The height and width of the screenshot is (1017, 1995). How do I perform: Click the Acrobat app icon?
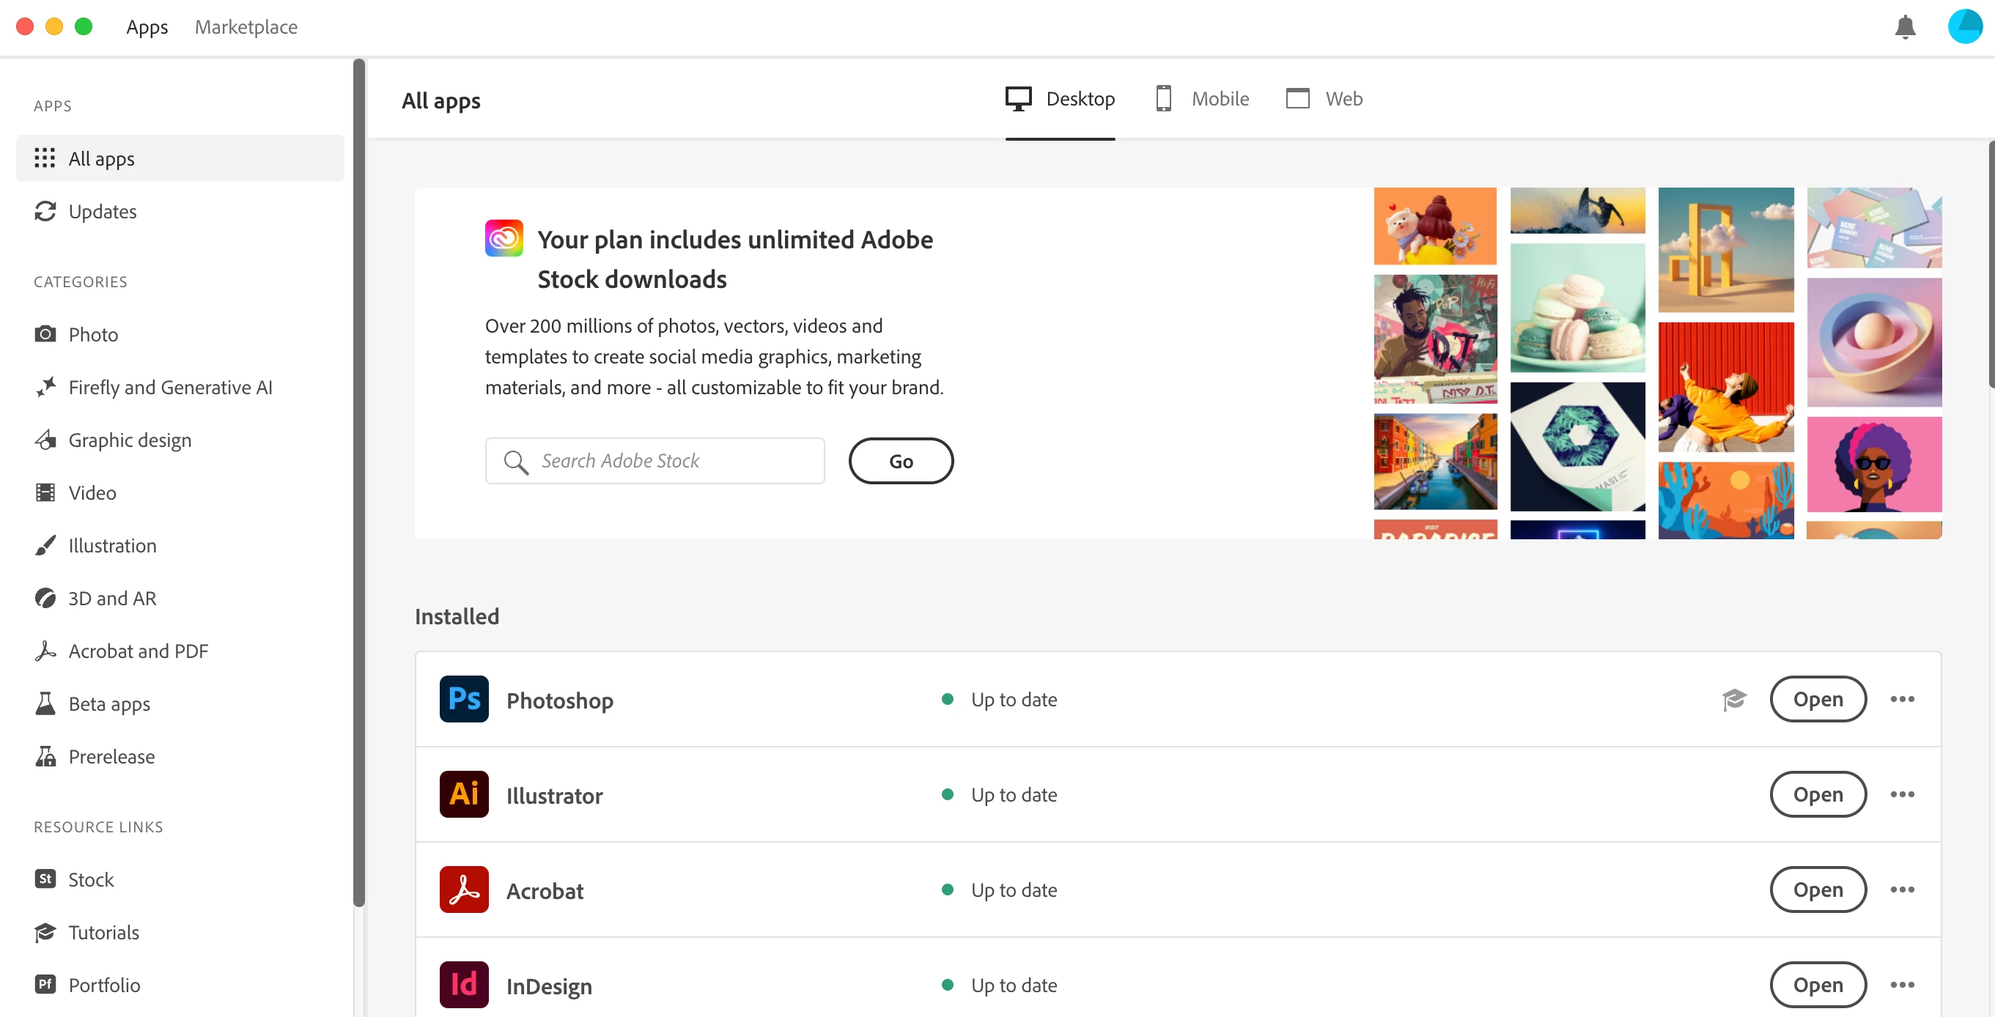click(x=464, y=890)
